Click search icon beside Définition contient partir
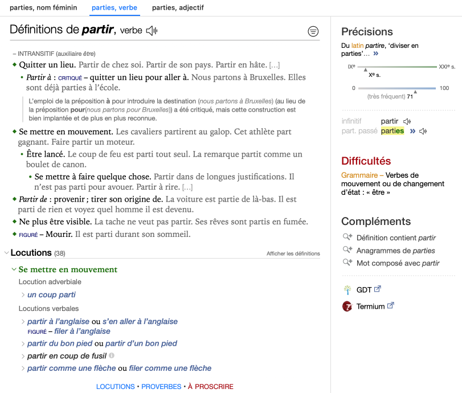 coord(347,238)
